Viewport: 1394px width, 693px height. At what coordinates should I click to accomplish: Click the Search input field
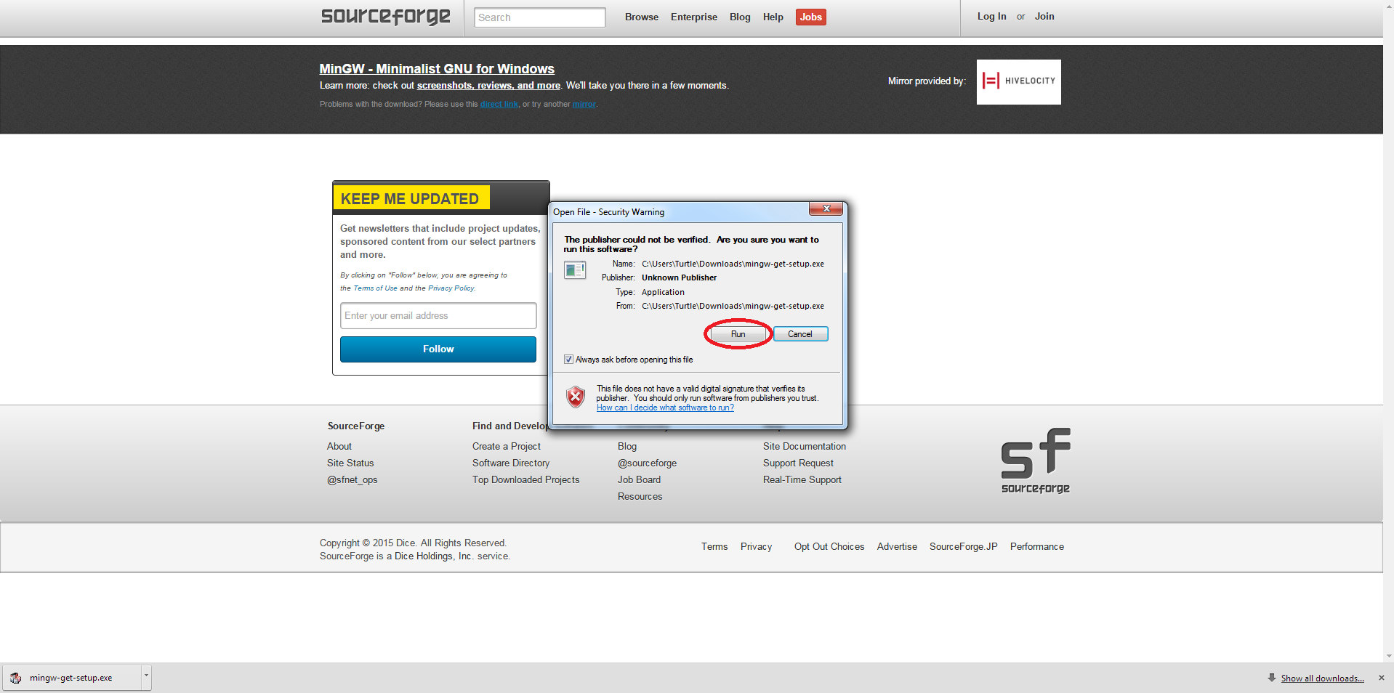[539, 17]
